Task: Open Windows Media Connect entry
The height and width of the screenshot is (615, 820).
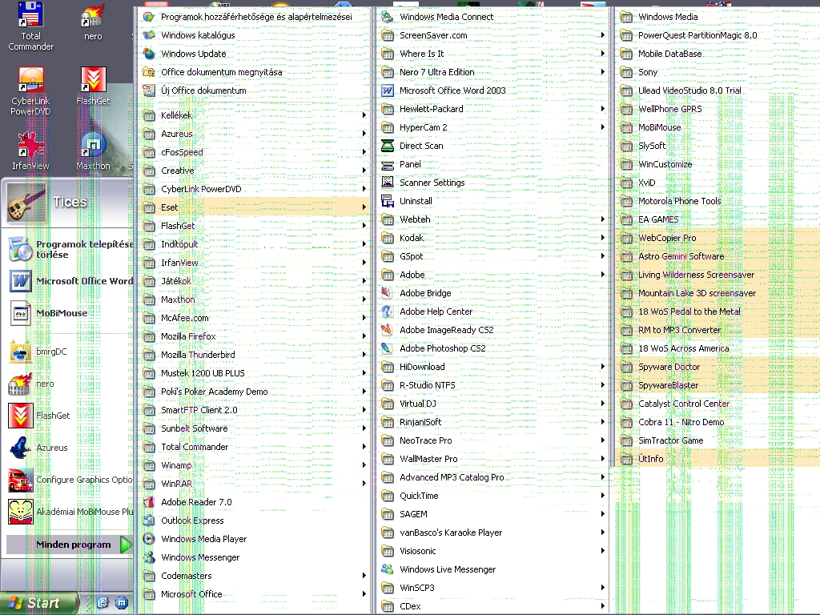Action: [492, 17]
